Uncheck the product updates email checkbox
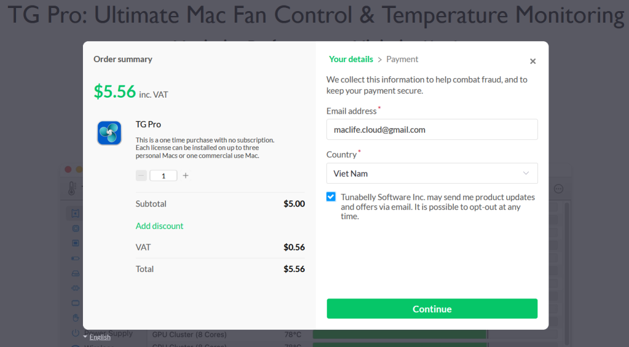Viewport: 629px width, 347px height. click(x=331, y=197)
